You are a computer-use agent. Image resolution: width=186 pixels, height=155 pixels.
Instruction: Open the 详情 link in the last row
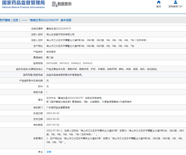pos(49,152)
